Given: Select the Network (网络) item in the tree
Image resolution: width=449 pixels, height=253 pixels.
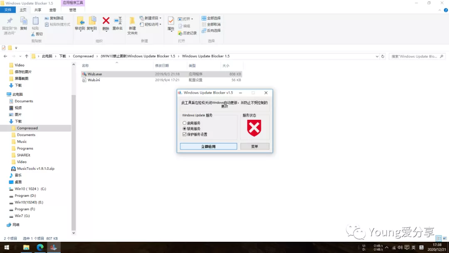Looking at the screenshot, I should click(16, 225).
